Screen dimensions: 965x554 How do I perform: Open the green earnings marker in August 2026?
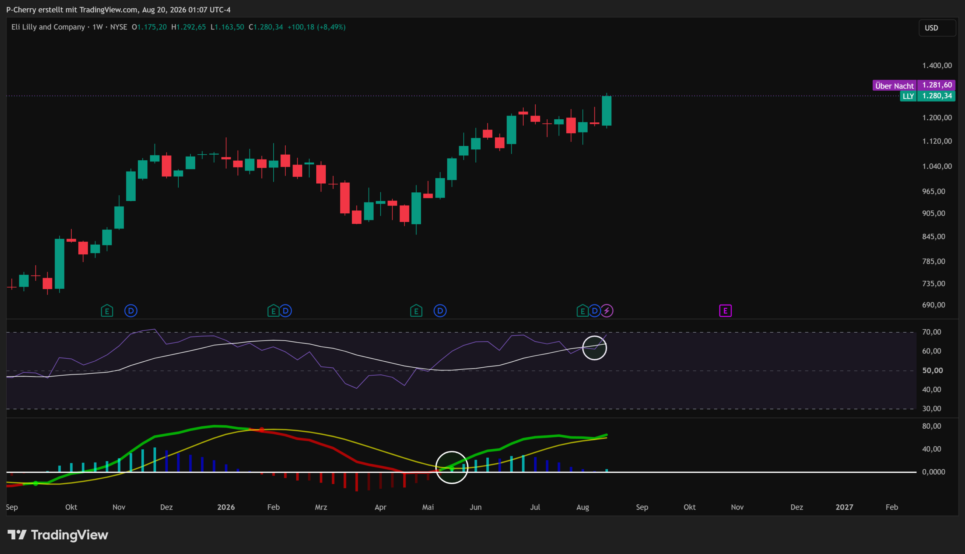tap(582, 311)
